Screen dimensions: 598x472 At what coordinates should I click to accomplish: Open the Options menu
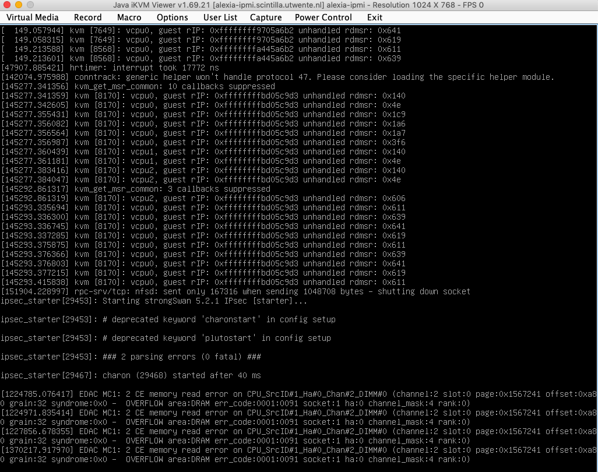(172, 17)
